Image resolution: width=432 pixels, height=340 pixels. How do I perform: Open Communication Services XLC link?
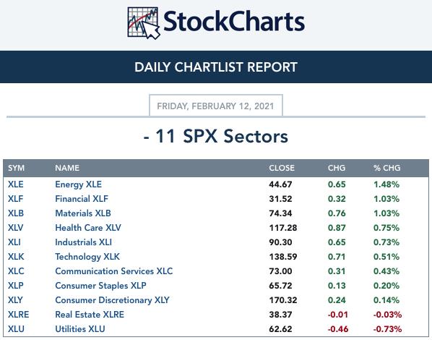114,271
